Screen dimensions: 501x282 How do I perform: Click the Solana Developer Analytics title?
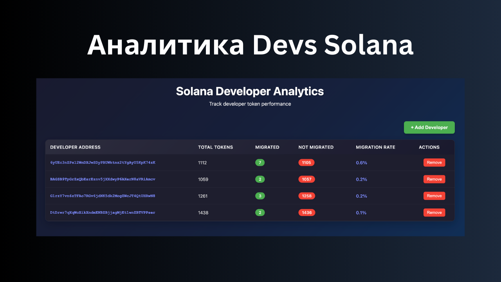coord(250,91)
